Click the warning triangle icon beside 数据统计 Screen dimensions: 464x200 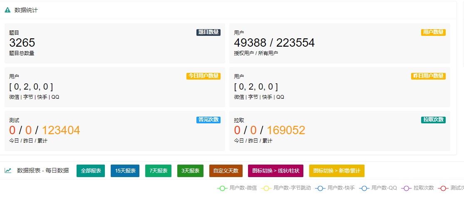click(x=7, y=10)
